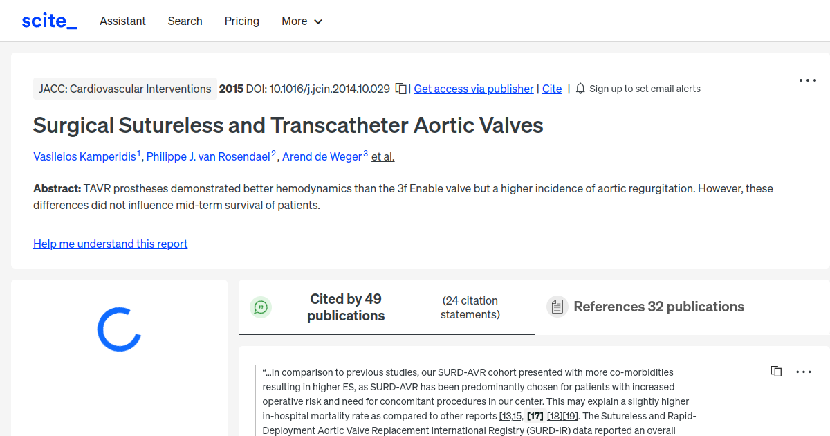This screenshot has width=830, height=436.
Task: Copy the DOI using the copy icon
Action: click(x=400, y=89)
